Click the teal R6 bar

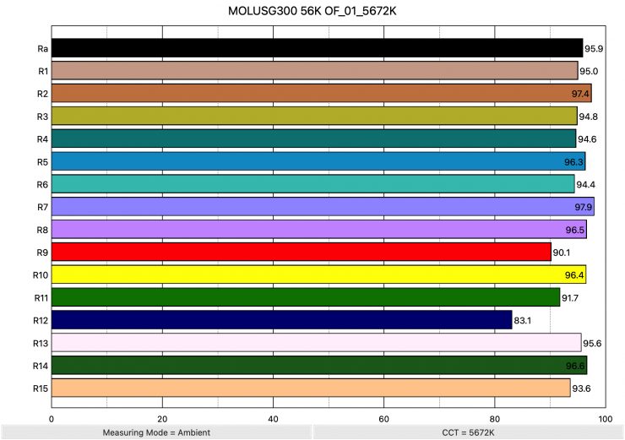point(312,184)
